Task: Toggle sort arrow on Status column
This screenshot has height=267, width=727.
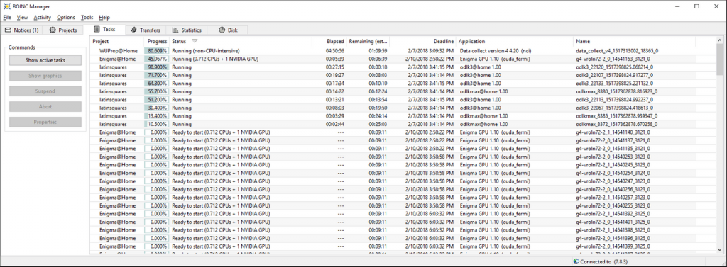Action: pyautogui.click(x=195, y=42)
